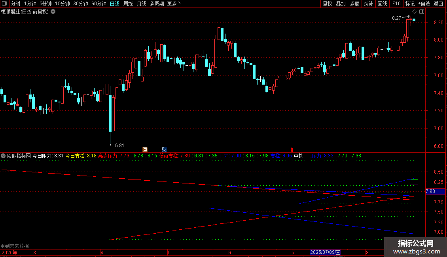The width and height of the screenshot is (447, 257).
Task: Click the 统计 statistics button
Action: [368, 4]
